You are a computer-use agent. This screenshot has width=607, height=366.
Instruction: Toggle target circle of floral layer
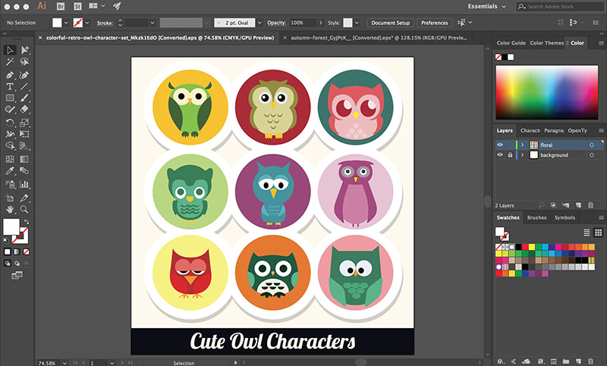tap(592, 145)
